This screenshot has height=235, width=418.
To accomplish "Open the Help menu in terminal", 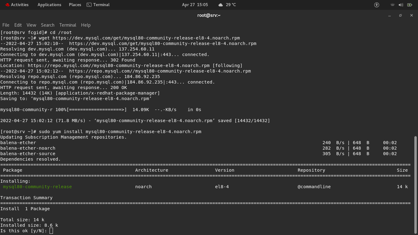I will (x=86, y=25).
